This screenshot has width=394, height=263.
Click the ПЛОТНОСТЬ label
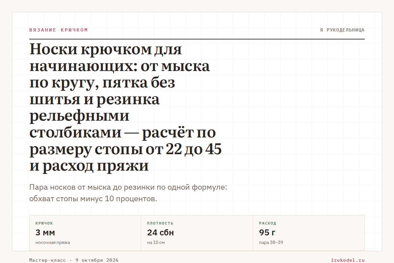(x=160, y=223)
